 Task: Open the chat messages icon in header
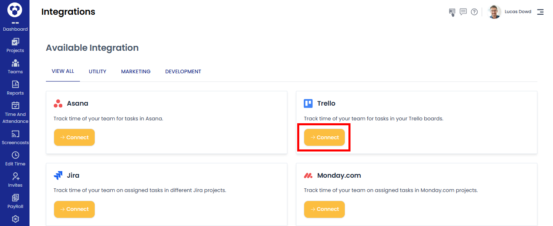click(463, 12)
